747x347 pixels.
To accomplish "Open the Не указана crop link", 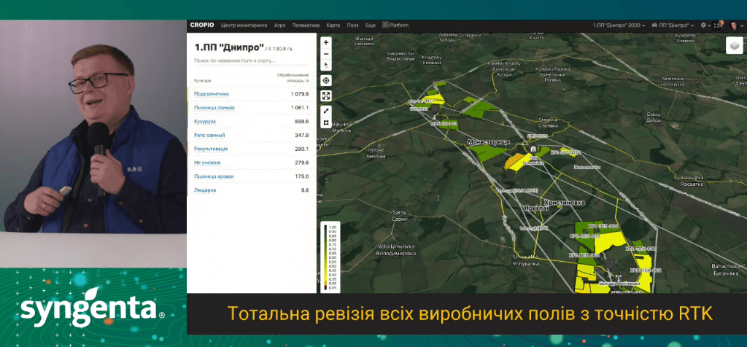I will pos(207,163).
